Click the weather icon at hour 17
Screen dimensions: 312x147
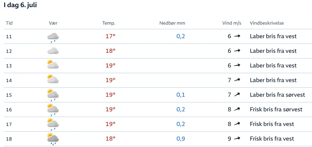click(x=53, y=124)
